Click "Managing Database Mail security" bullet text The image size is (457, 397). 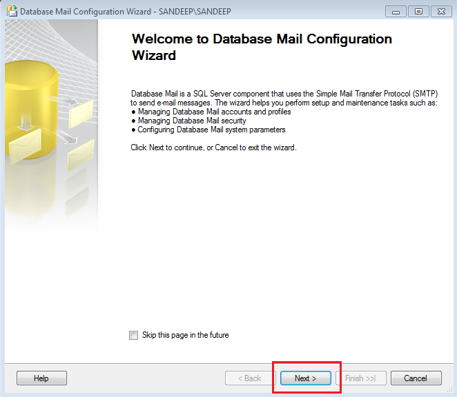click(x=192, y=121)
